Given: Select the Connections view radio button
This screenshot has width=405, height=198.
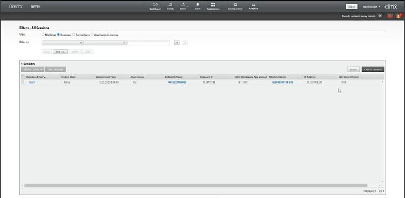Looking at the screenshot, I should (x=73, y=35).
